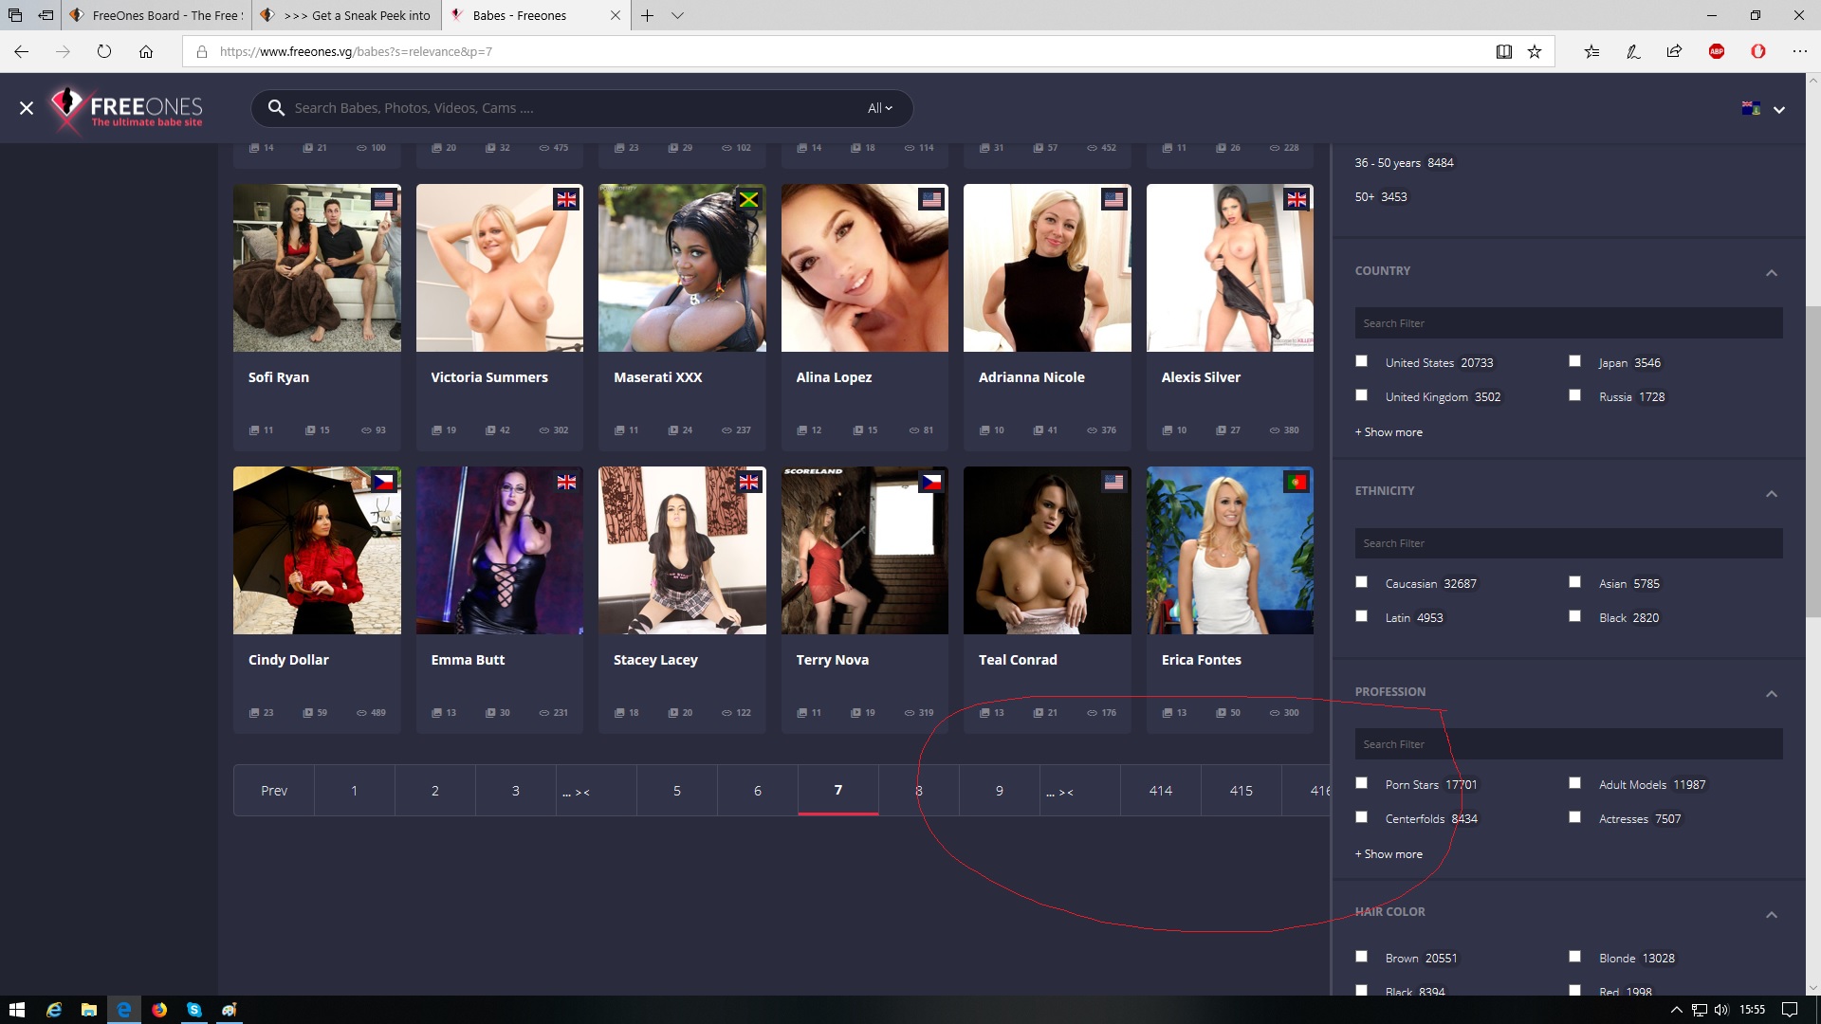The height and width of the screenshot is (1024, 1821).
Task: Enable the Actresses profession checkbox
Action: [x=1574, y=817]
